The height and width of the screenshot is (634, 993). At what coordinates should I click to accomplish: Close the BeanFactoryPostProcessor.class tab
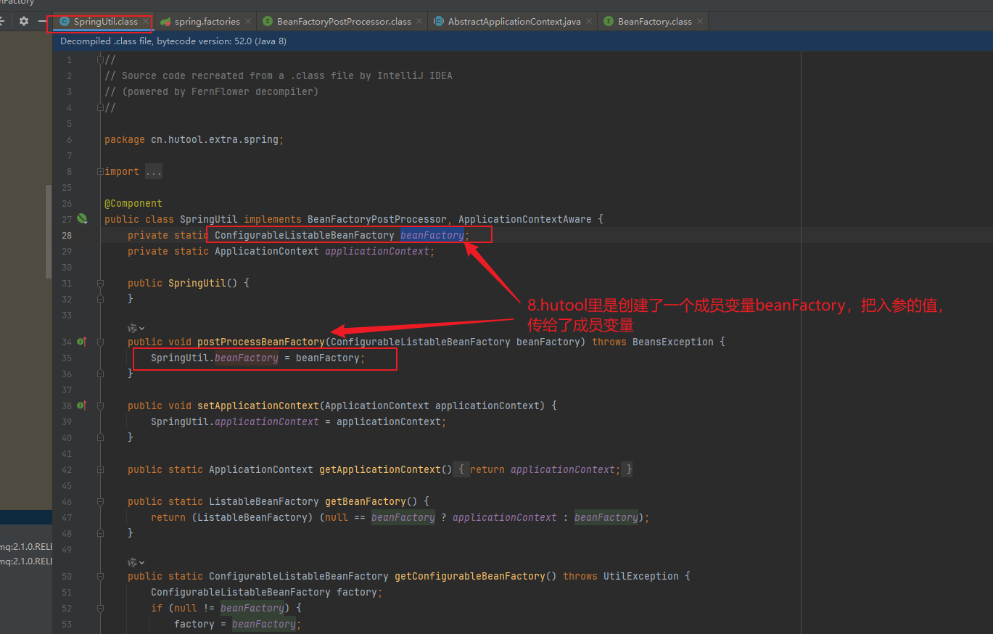[x=419, y=22]
